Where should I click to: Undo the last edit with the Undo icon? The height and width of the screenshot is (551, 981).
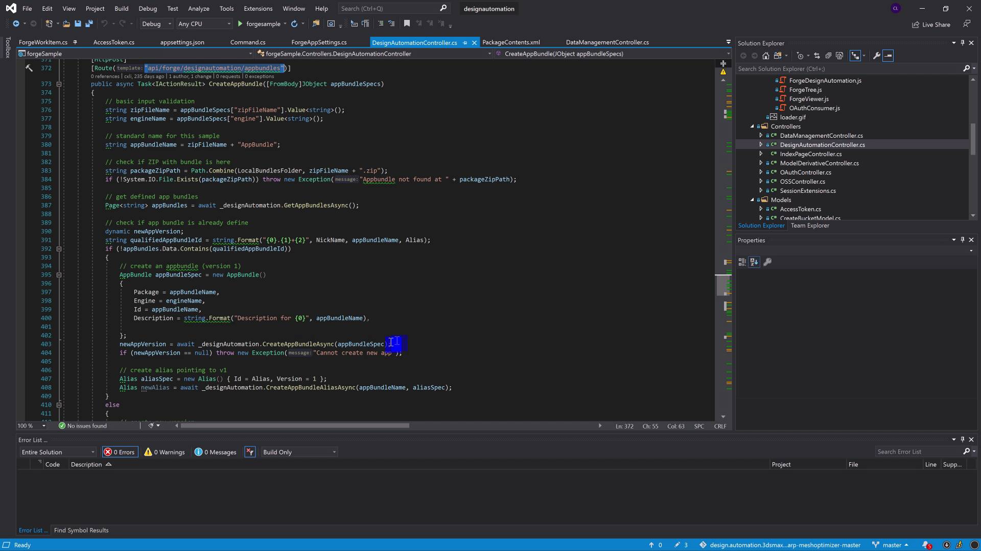(x=104, y=23)
